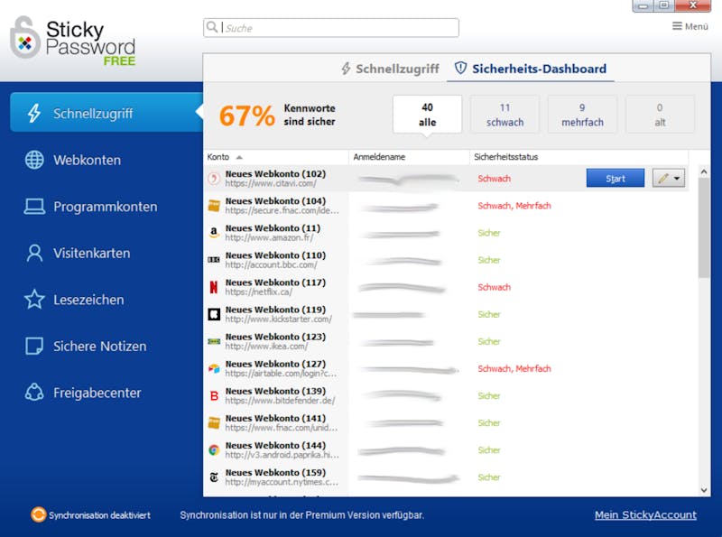Click the Sticky Password padlock logo
Viewport: 722px width, 537px height.
25,38
